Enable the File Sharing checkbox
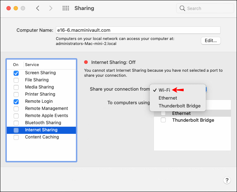The image size is (237, 192). 16,80
